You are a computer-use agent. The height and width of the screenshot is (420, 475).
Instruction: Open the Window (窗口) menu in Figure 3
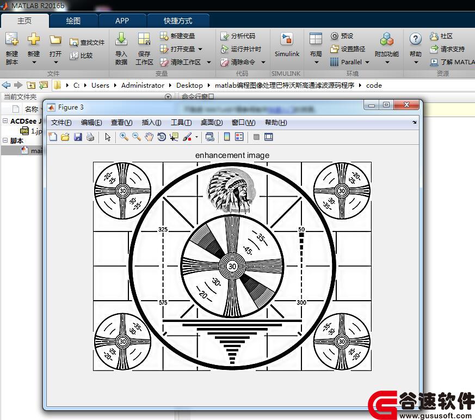coord(243,123)
